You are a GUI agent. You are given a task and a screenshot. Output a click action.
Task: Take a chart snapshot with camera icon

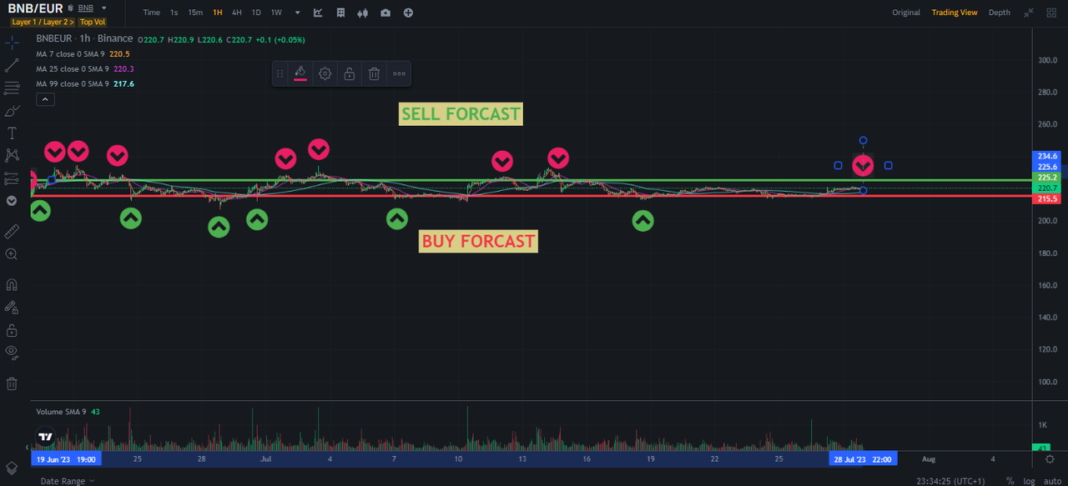[x=385, y=13]
